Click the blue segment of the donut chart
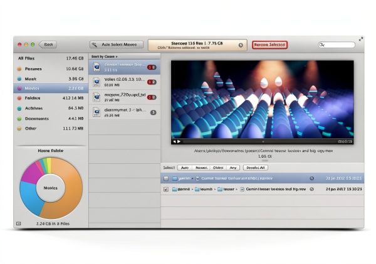 point(30,198)
